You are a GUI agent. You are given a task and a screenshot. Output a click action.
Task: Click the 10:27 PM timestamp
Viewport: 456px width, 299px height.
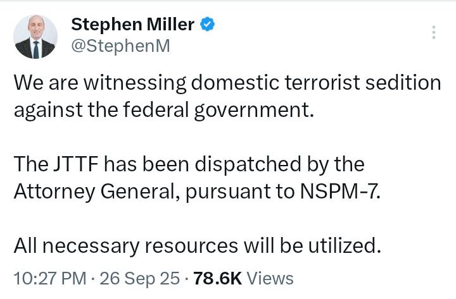(x=50, y=278)
